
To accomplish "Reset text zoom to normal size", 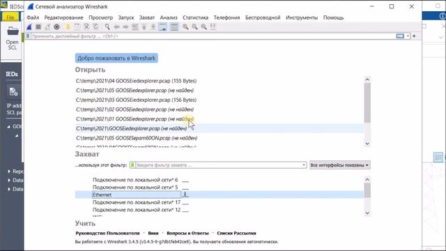I will pos(204,26).
